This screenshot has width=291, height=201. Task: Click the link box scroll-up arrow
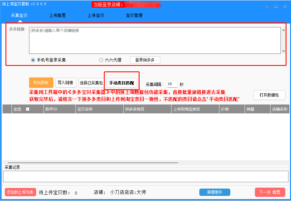tap(284, 30)
